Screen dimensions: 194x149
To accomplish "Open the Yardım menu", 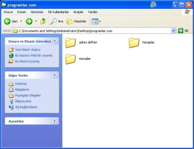I will click(x=93, y=12).
